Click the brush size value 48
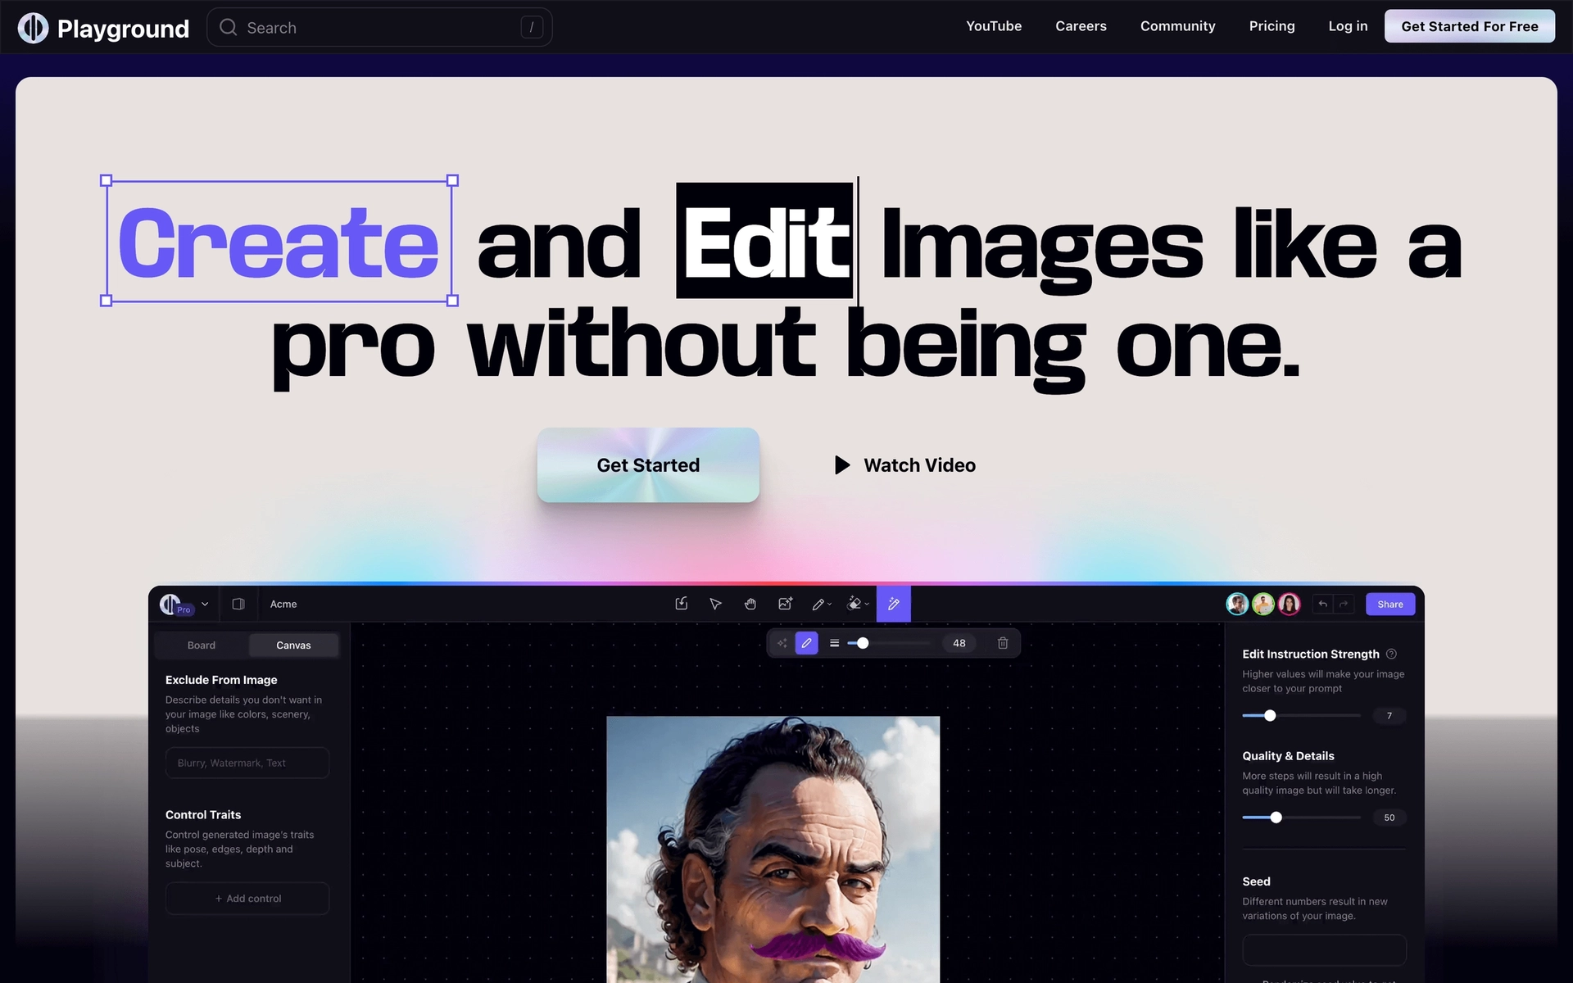Viewport: 1573px width, 983px height. click(959, 643)
